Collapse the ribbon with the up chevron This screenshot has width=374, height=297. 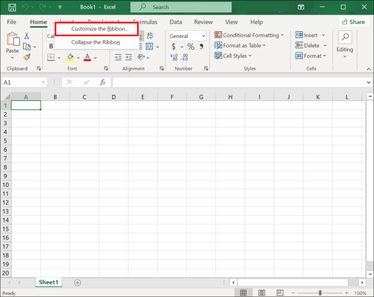click(x=369, y=69)
